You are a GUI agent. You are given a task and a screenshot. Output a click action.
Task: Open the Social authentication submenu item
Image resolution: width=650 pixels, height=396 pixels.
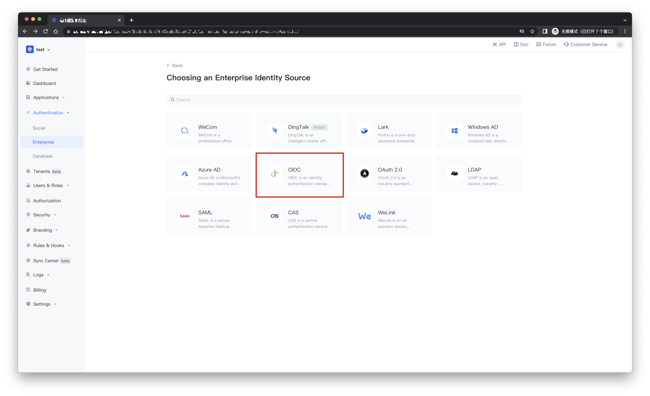pos(39,128)
